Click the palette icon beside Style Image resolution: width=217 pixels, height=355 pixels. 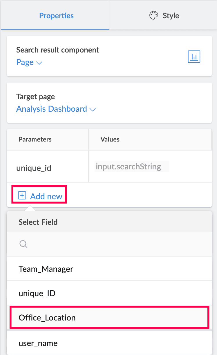[x=153, y=15]
